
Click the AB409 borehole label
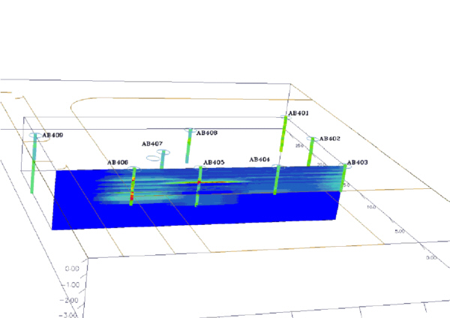click(x=52, y=136)
